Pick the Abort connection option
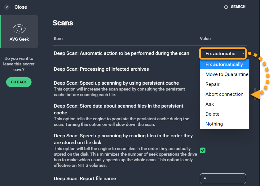Screen dimensions: 273x186 (224, 94)
